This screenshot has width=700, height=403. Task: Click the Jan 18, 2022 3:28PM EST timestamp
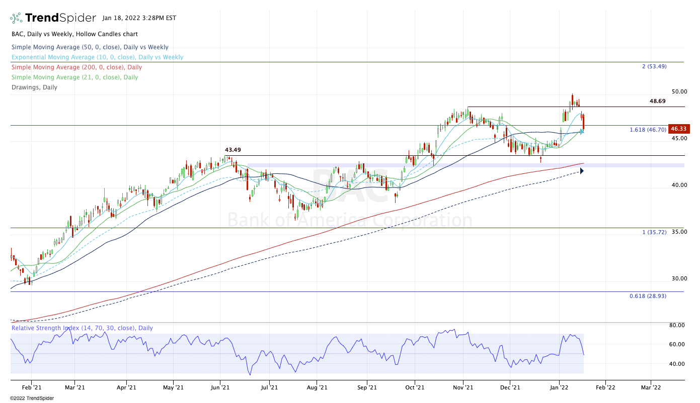(139, 18)
